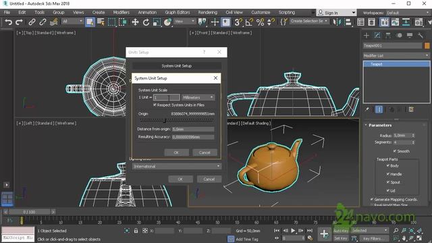Toggle Selection Lock padlock icon
Screen dimensions: 432x243
tap(136, 231)
